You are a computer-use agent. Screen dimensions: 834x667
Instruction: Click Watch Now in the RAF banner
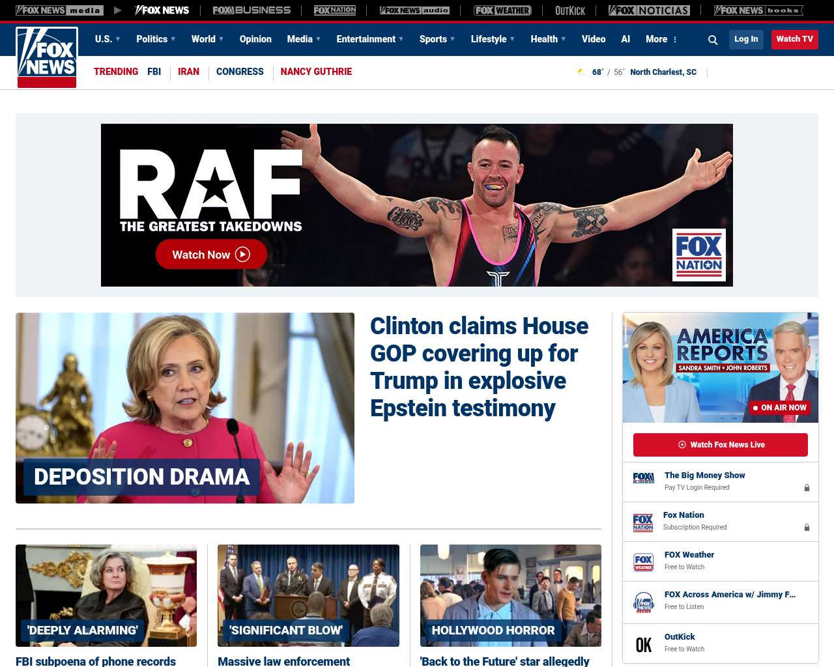tap(211, 254)
